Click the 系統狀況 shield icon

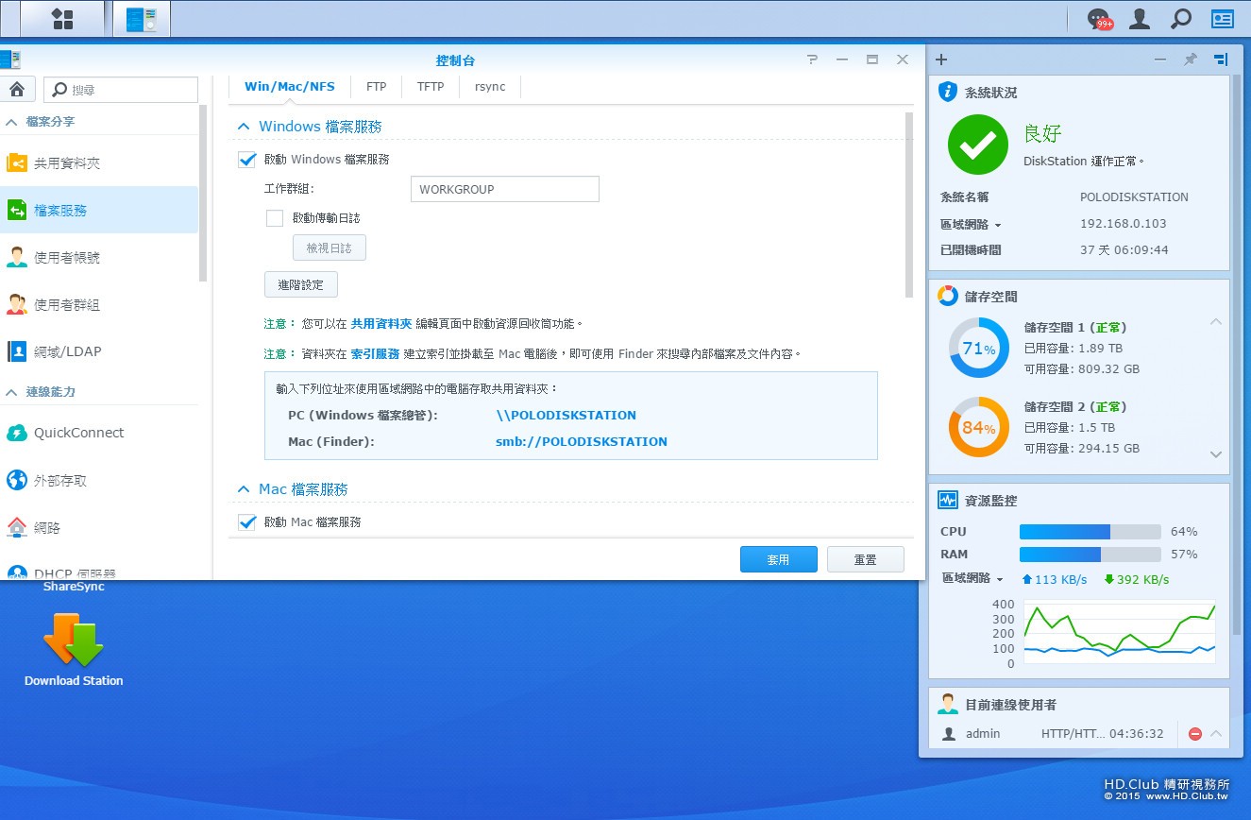[x=948, y=92]
